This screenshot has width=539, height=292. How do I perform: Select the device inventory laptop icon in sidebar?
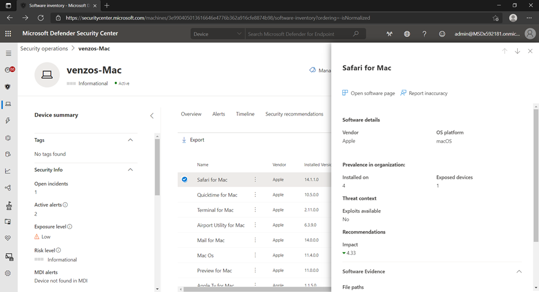click(8, 104)
